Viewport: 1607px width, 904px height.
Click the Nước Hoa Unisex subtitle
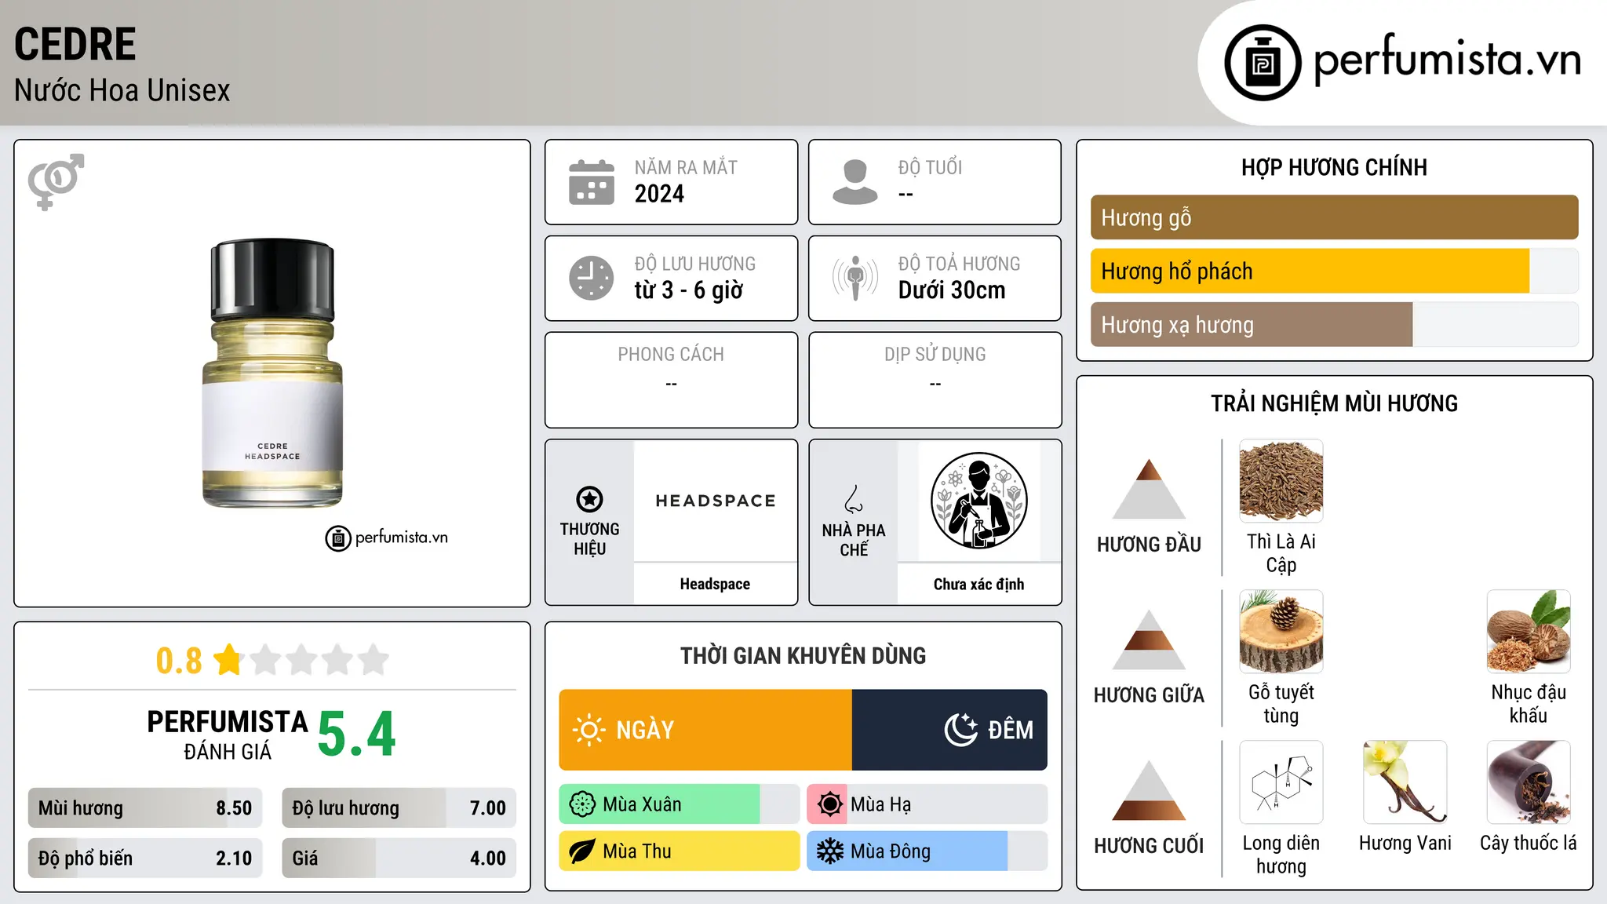click(x=122, y=90)
